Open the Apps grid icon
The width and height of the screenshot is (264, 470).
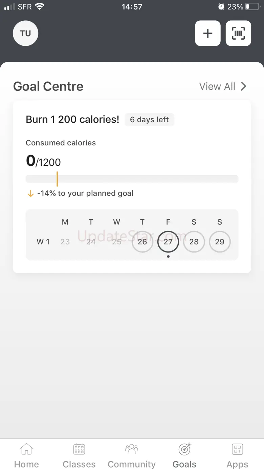(237, 449)
